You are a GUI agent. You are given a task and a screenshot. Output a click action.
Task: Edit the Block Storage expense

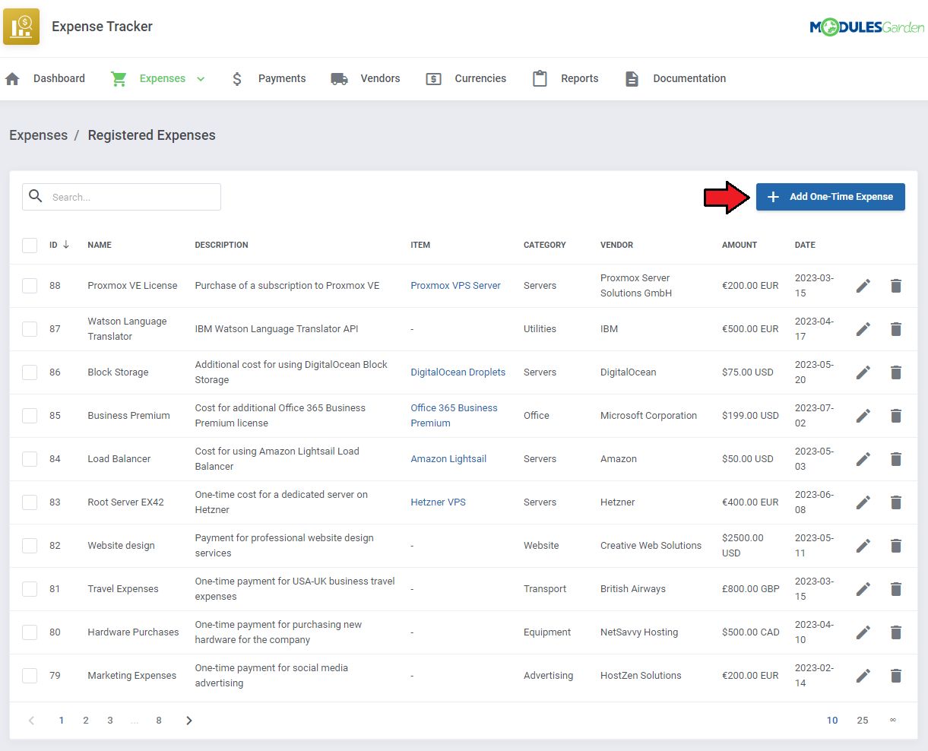[863, 372]
